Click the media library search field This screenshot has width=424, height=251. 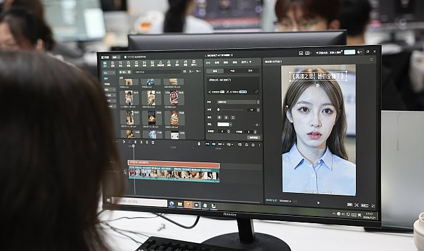(x=157, y=72)
